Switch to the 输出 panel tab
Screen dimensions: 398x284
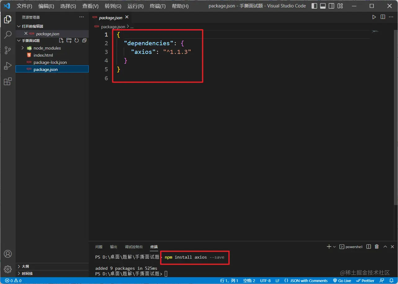[x=114, y=247]
